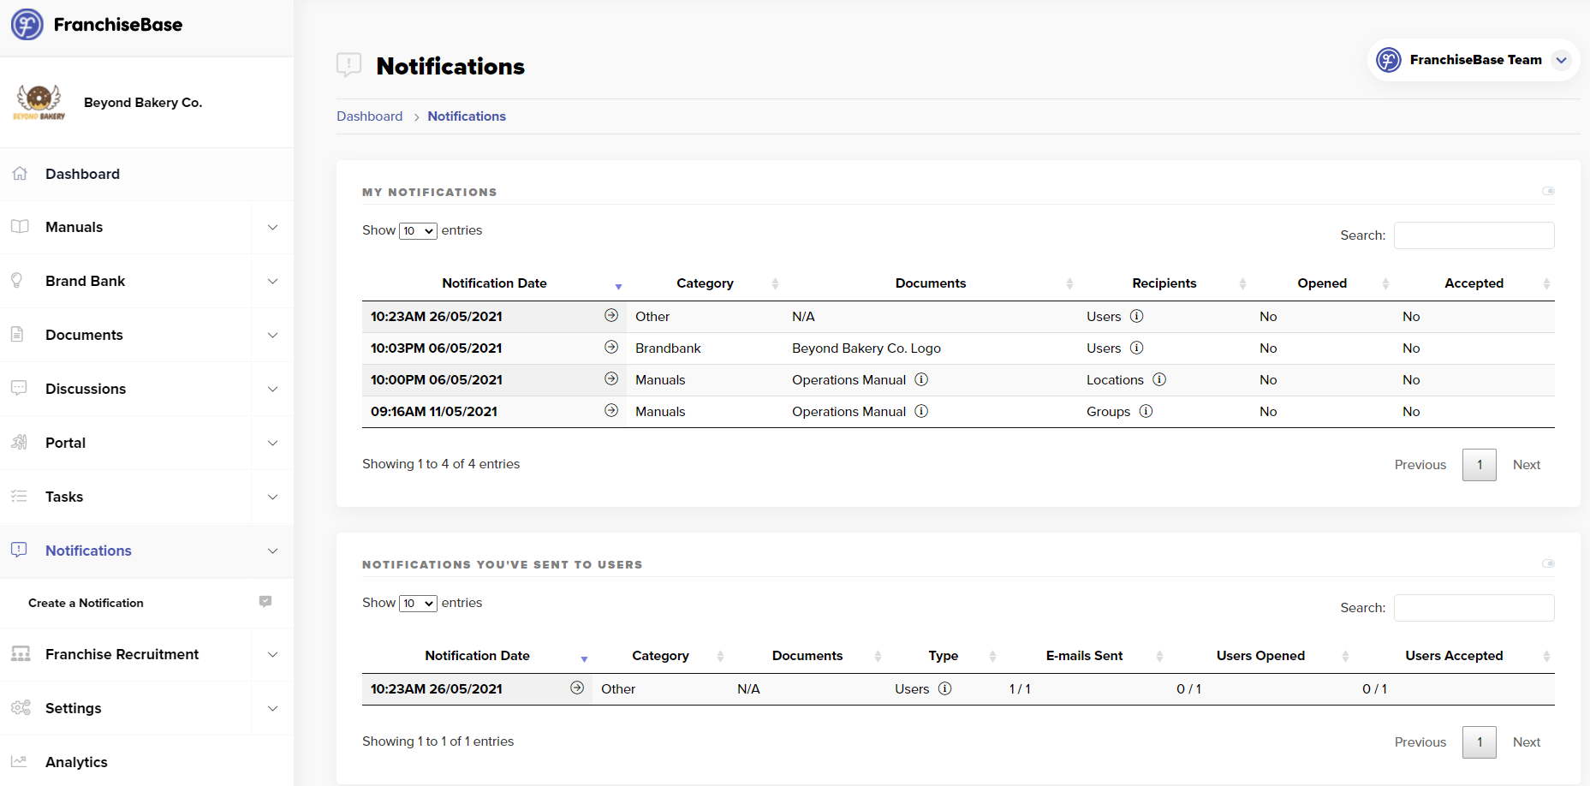Screen dimensions: 1590x786
Task: Click info icon next to Users in Other row
Action: coord(1137,316)
